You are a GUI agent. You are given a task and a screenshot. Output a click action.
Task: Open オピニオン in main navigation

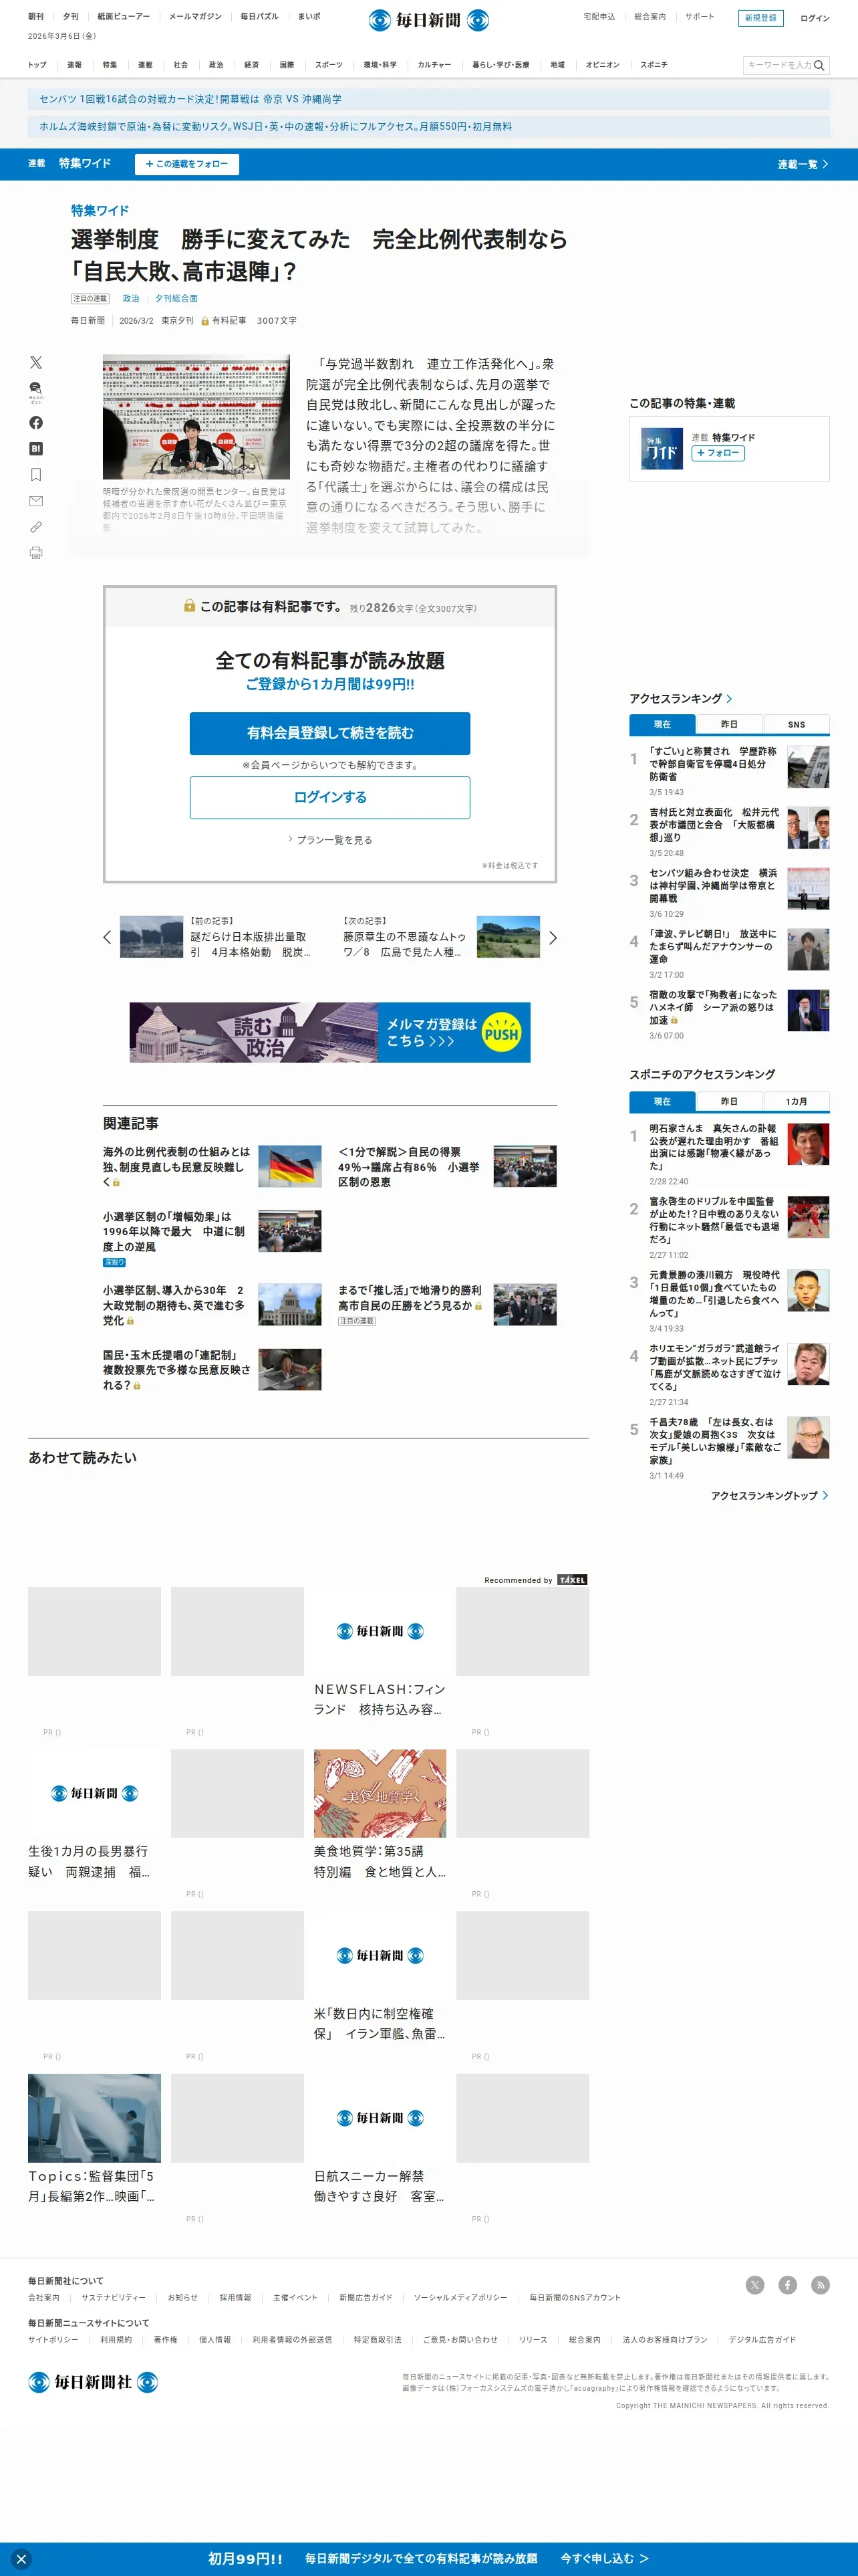click(602, 65)
